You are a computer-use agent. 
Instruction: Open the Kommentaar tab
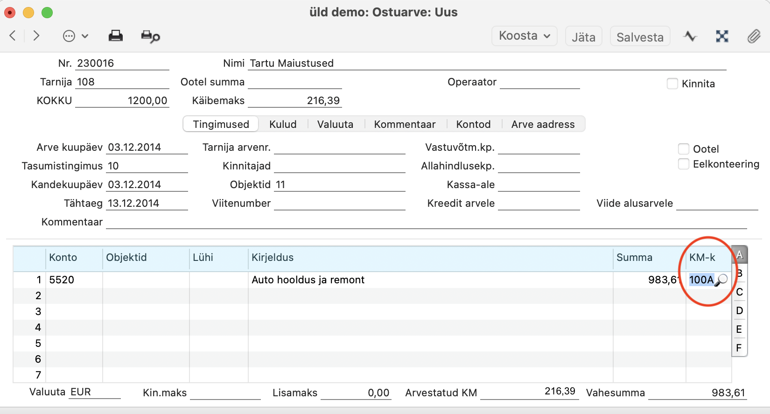pos(405,124)
